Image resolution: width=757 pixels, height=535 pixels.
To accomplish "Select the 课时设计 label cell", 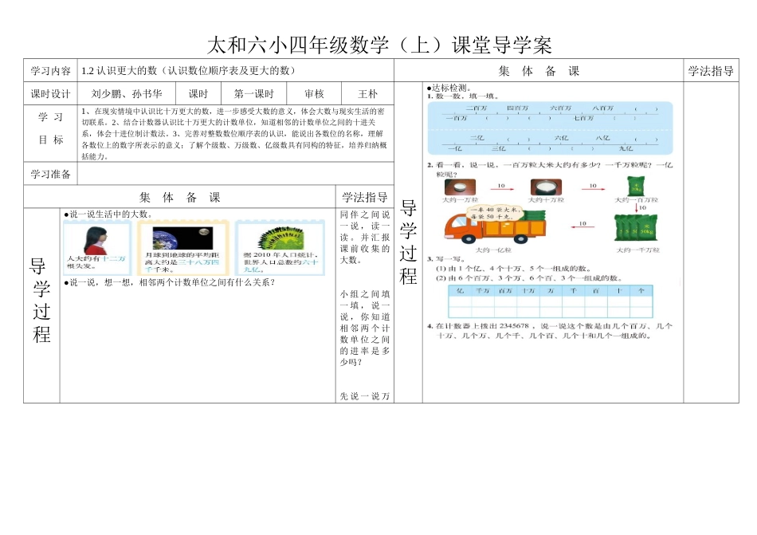I will click(x=51, y=93).
